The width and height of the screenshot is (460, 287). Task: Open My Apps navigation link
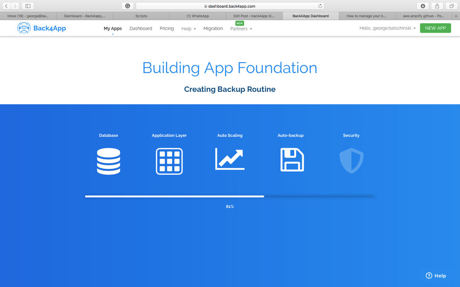click(x=113, y=28)
